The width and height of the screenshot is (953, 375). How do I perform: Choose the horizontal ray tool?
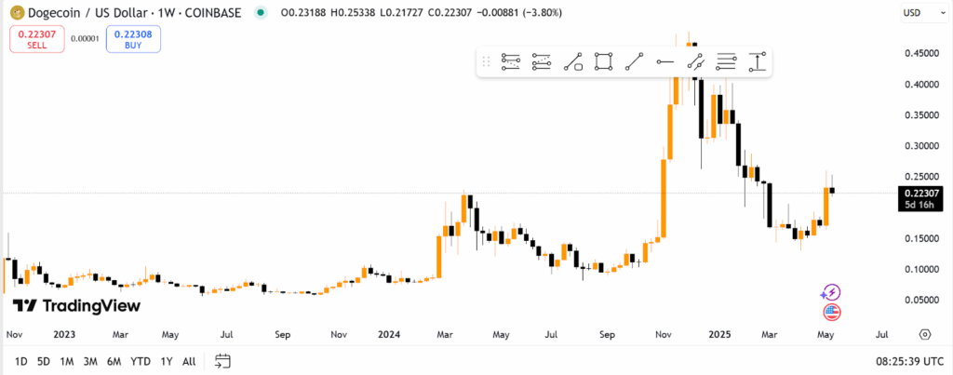pos(664,62)
